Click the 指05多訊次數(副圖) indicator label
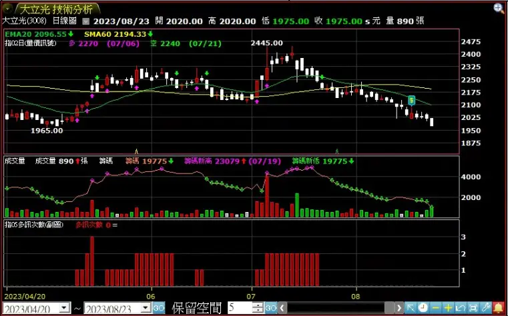This screenshot has height=316, width=508. coord(34,225)
